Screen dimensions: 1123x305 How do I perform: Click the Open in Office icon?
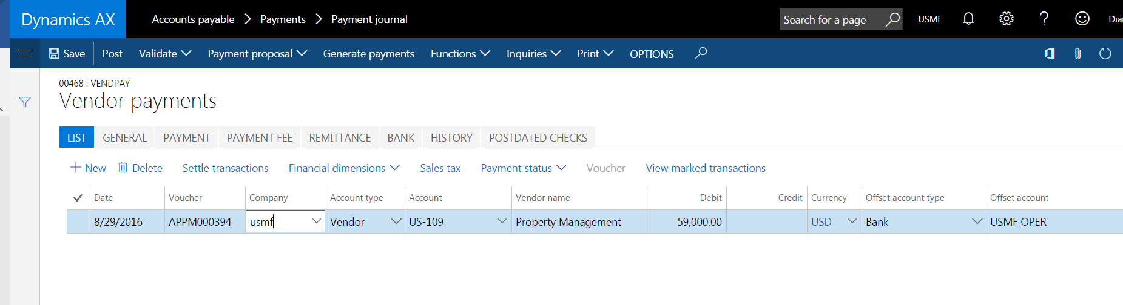tap(1050, 54)
